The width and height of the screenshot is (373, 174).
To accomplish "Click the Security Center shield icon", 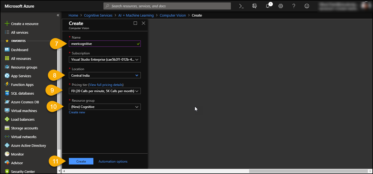I will click(7, 171).
